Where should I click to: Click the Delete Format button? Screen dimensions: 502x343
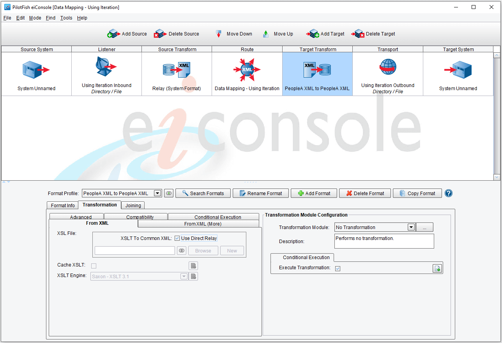tap(365, 193)
